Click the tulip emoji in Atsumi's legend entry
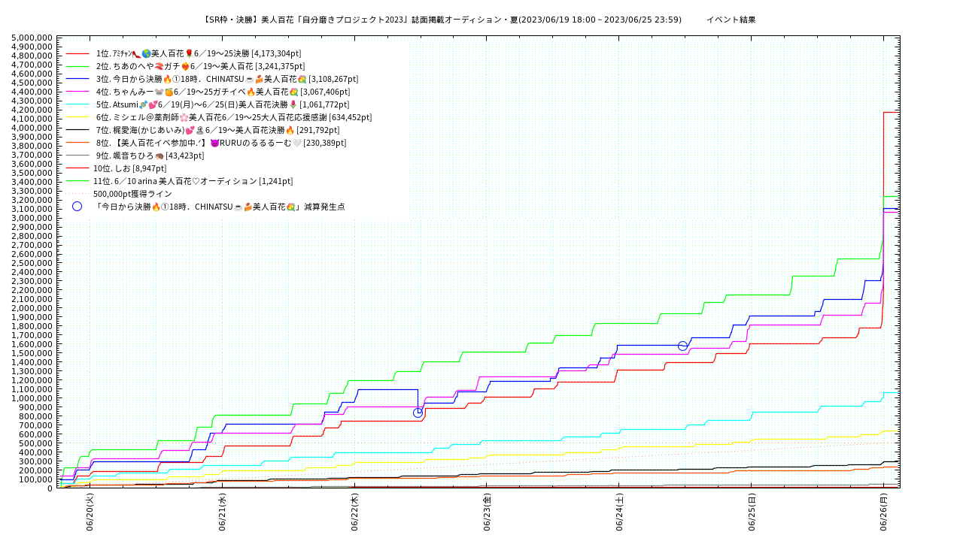963x541 pixels. [293, 104]
